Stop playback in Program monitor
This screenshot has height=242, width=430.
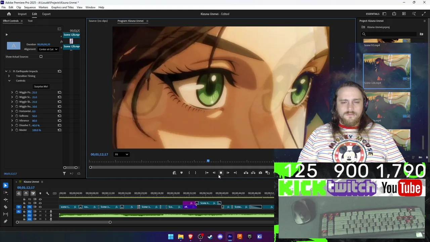pos(221,173)
